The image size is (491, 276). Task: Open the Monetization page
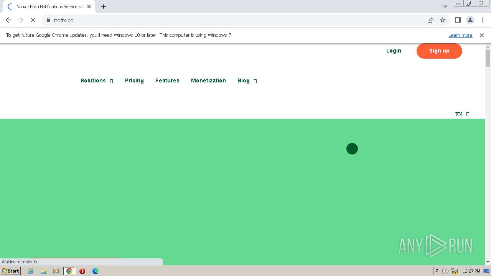click(208, 80)
